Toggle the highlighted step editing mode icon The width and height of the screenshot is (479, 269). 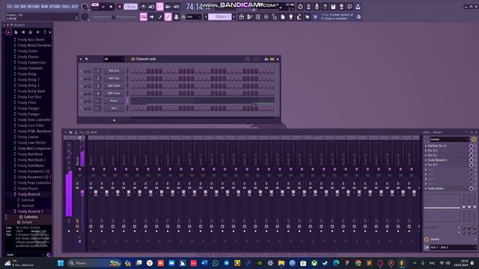pyautogui.click(x=159, y=7)
